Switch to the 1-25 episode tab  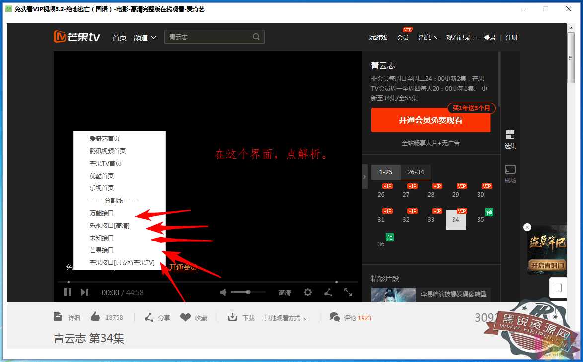point(386,172)
